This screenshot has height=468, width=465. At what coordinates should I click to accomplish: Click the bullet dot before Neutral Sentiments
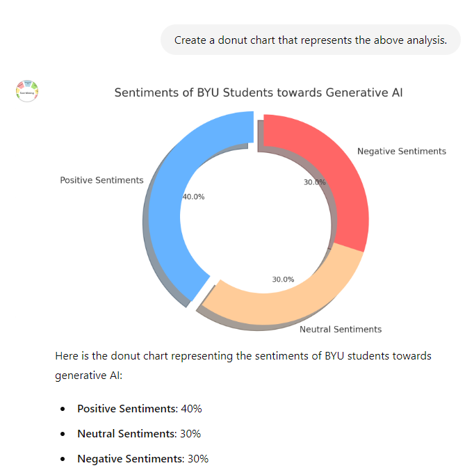pos(63,434)
